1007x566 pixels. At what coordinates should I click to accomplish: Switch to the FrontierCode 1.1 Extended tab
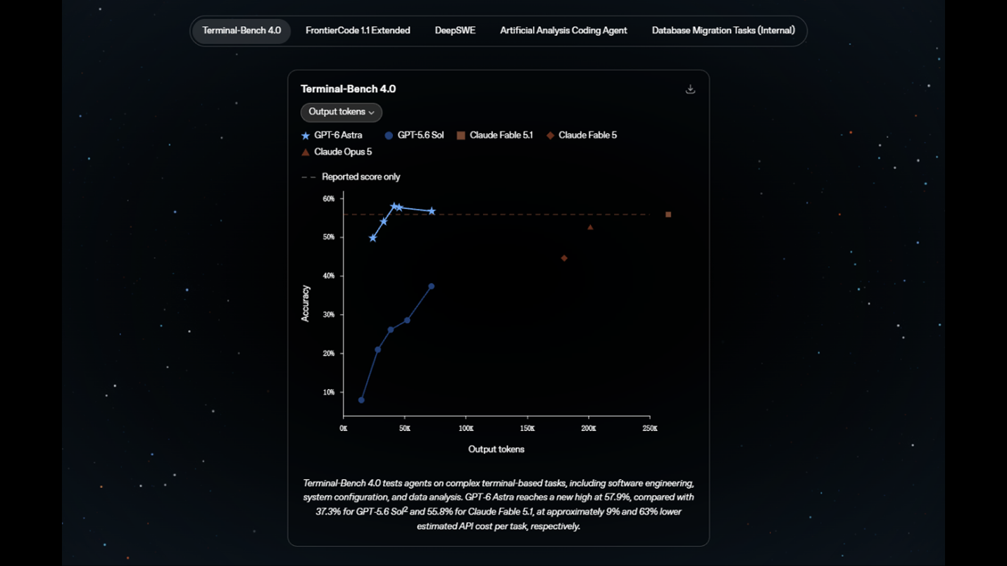tap(358, 31)
